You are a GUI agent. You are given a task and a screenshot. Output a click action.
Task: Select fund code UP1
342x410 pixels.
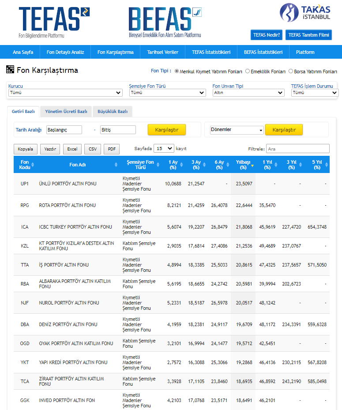pyautogui.click(x=25, y=184)
